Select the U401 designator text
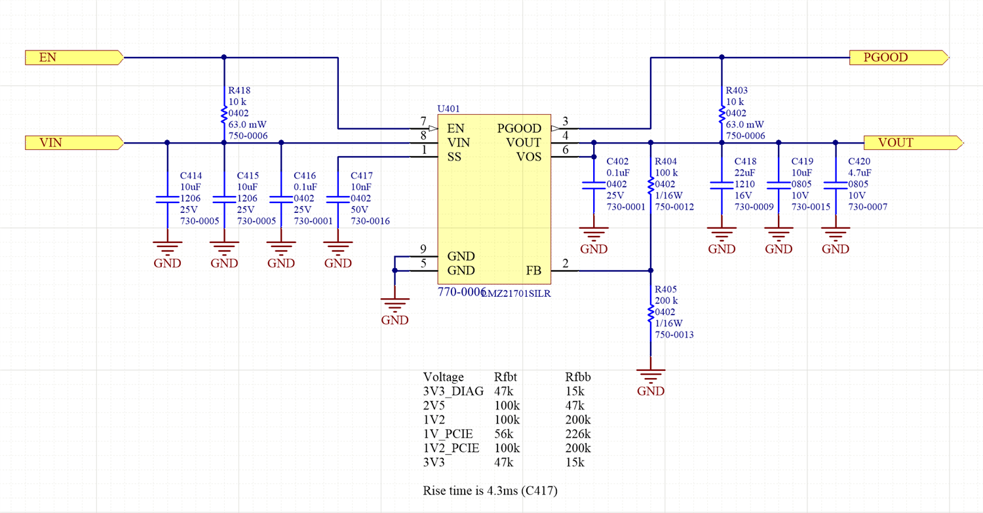 448,108
